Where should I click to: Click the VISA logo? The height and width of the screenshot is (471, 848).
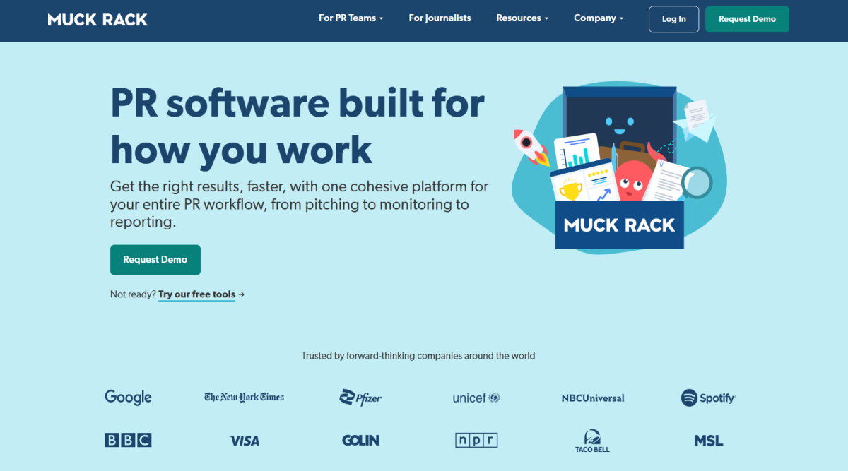point(245,441)
